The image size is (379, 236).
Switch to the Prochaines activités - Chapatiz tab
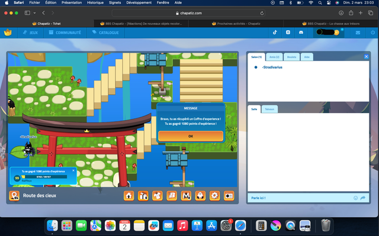click(236, 24)
